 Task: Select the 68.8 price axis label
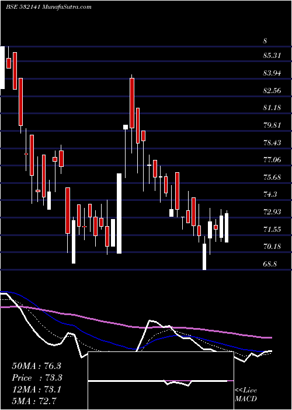tap(270, 264)
